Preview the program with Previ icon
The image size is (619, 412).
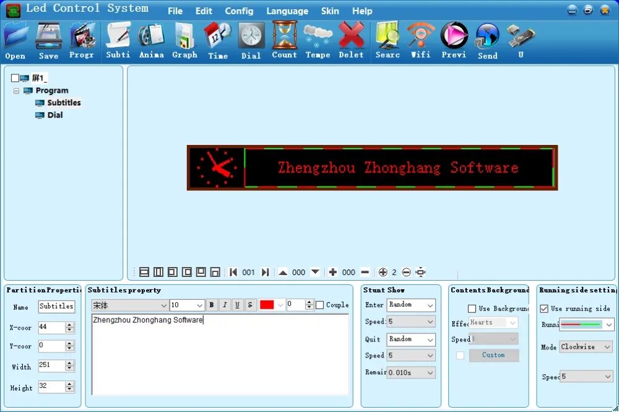point(454,41)
